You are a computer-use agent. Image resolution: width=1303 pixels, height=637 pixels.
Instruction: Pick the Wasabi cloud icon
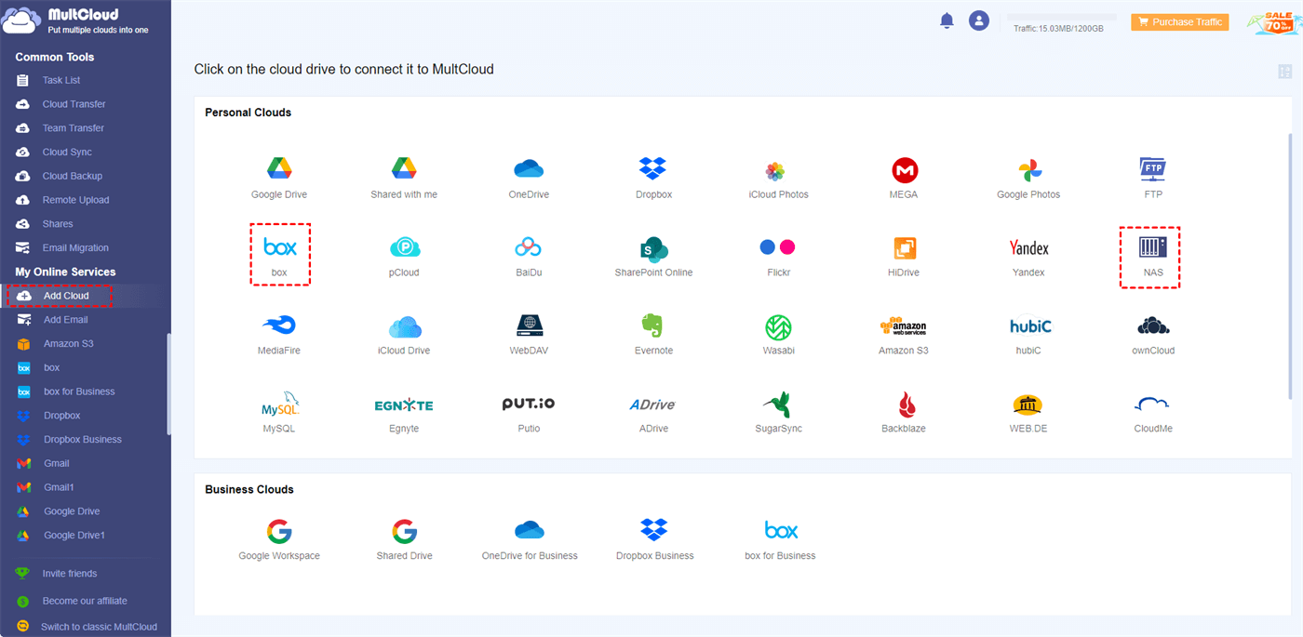tap(778, 326)
